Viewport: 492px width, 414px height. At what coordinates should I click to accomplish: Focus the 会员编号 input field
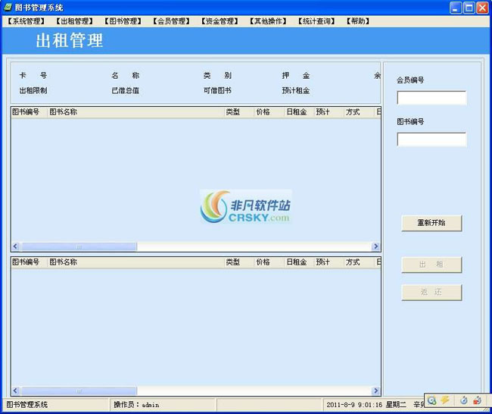click(431, 98)
